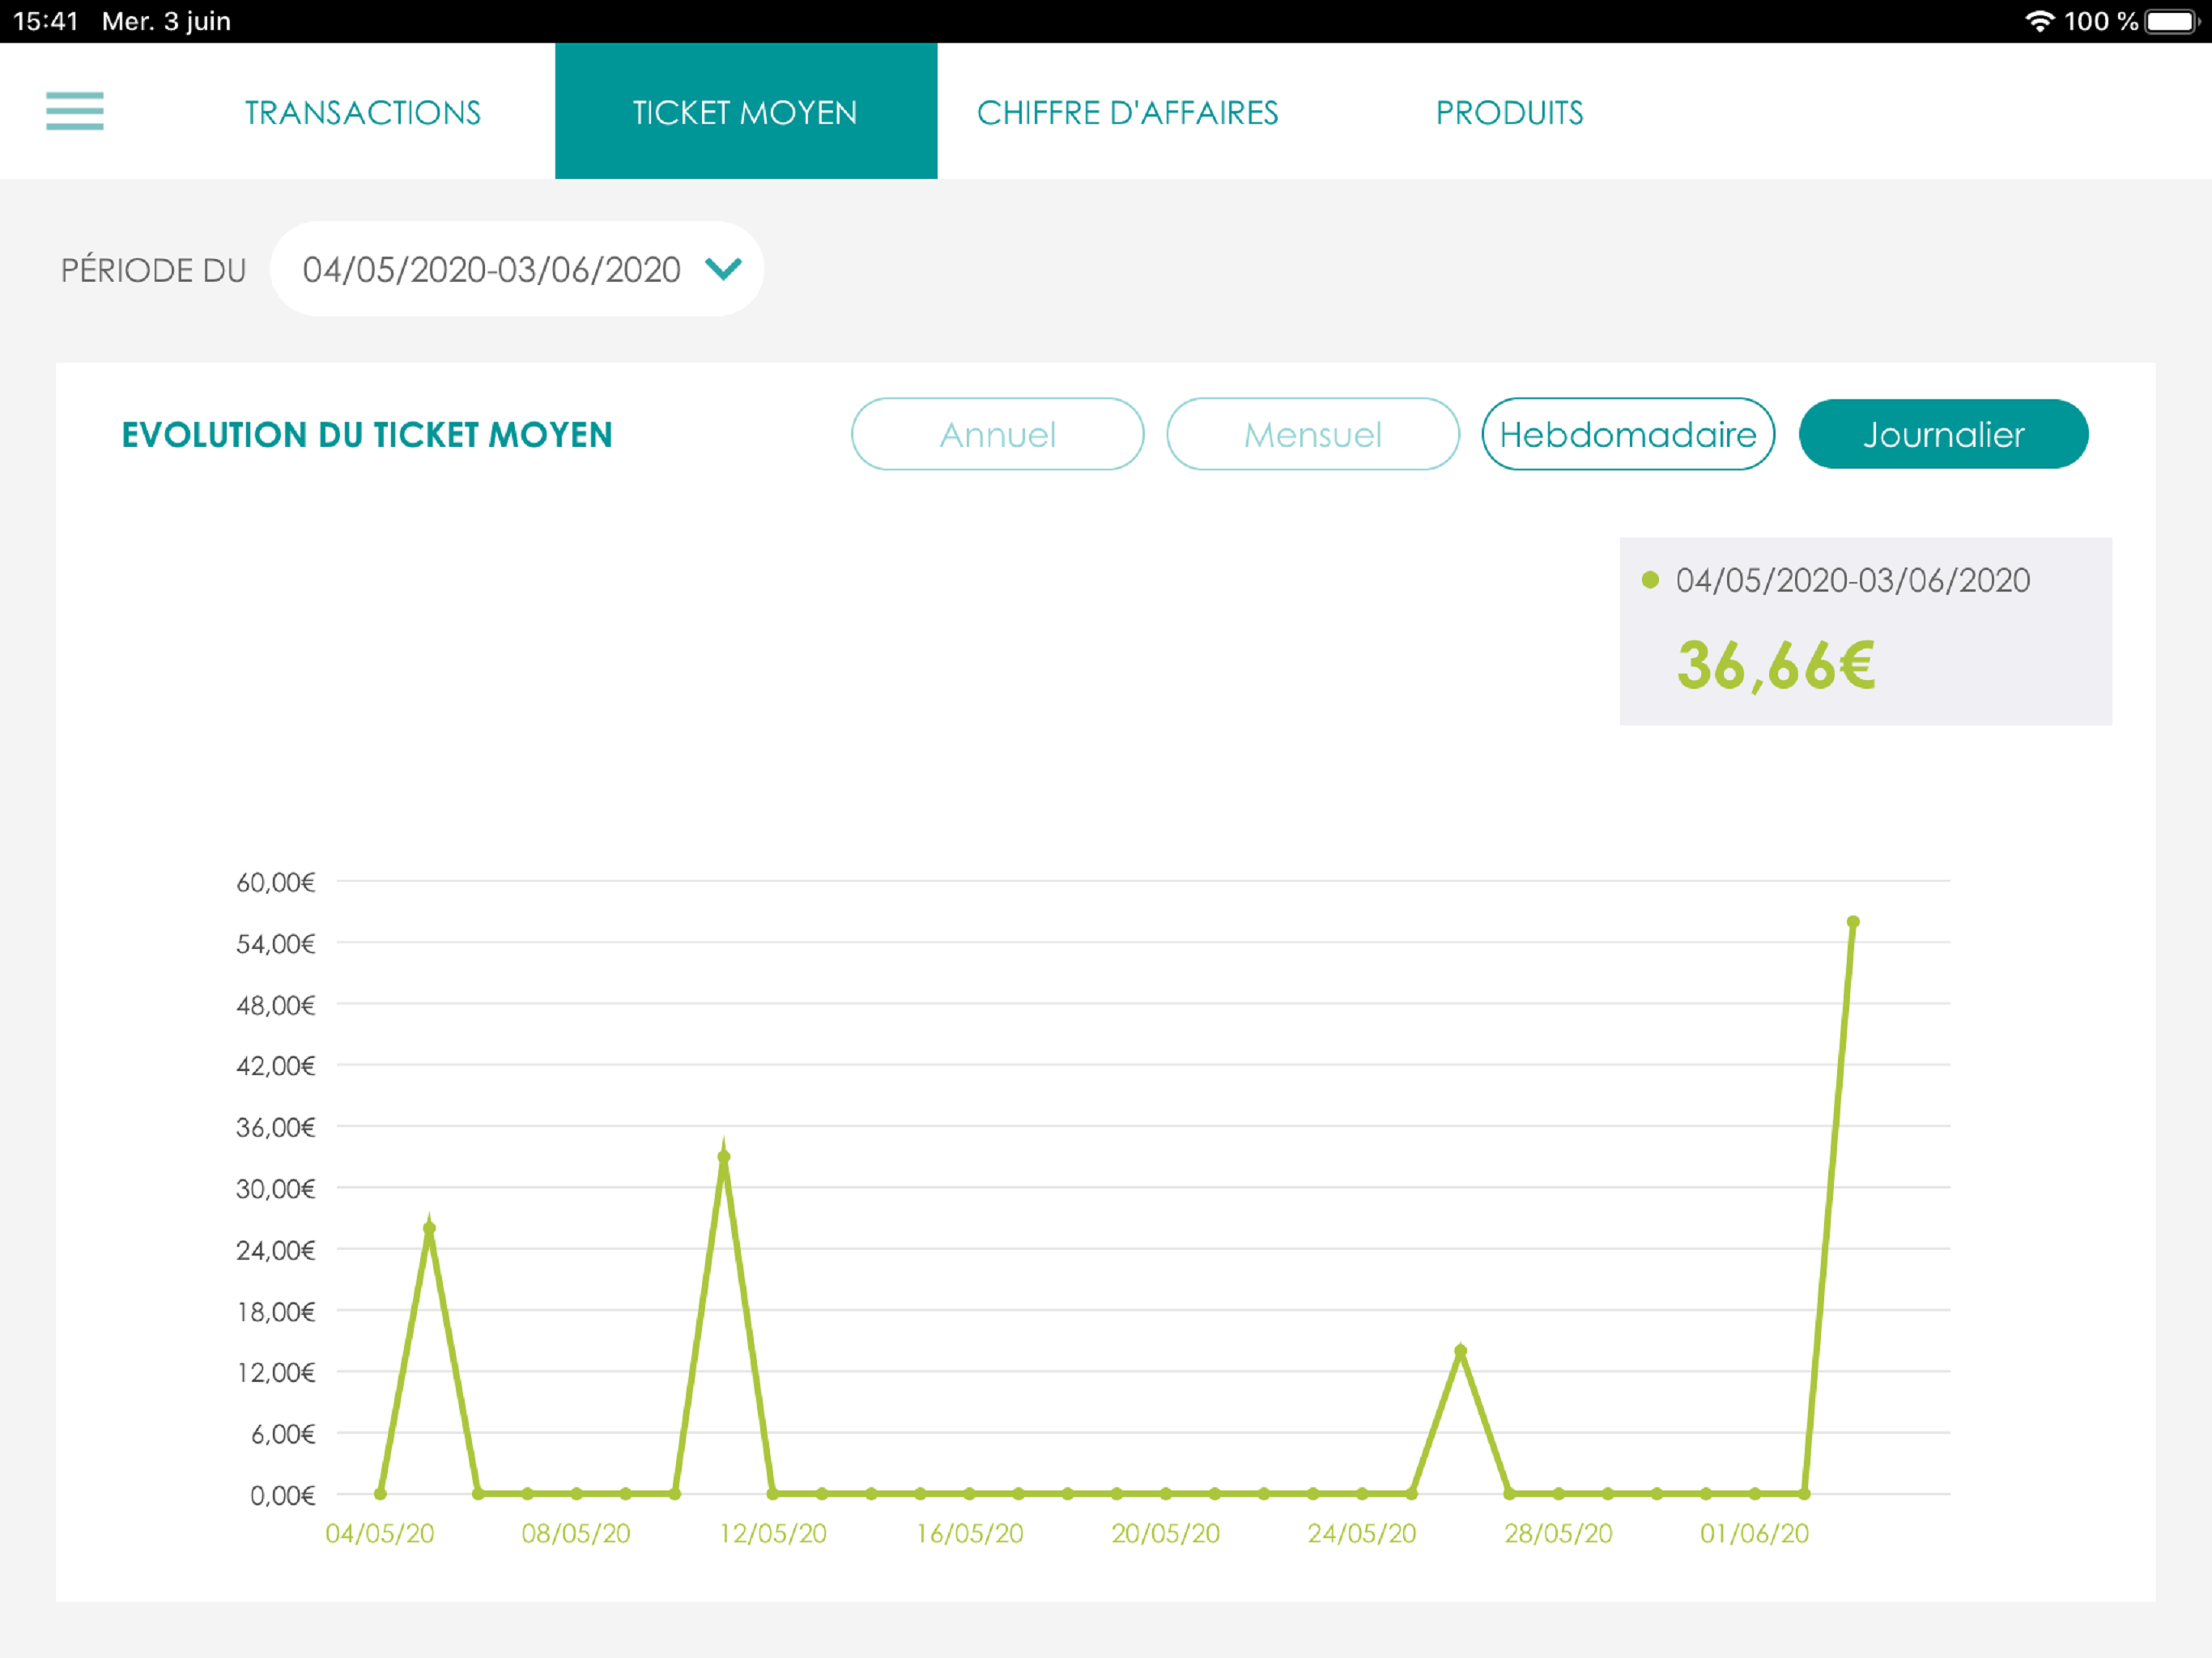
Task: Select the TICKET MOYEN tab
Action: [746, 111]
